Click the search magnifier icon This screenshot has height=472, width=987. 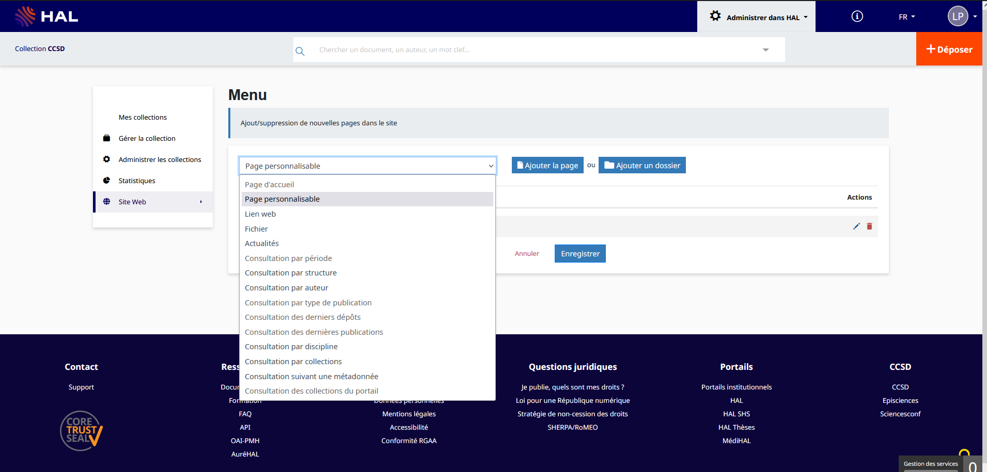pos(300,51)
